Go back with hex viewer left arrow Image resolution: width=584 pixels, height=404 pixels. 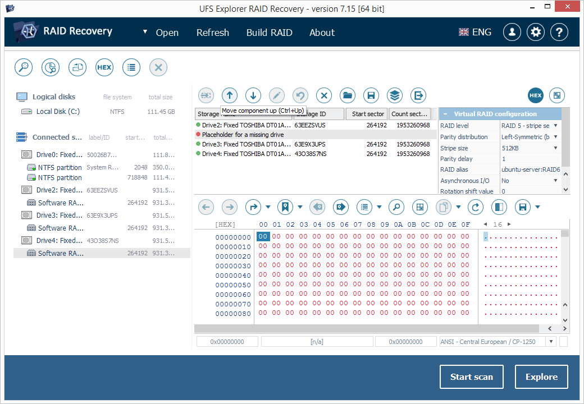tap(206, 207)
